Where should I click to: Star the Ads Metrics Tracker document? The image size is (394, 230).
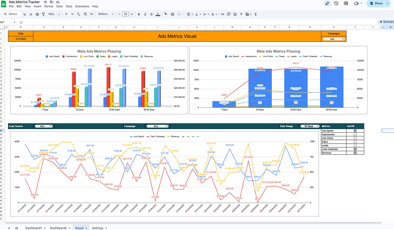pos(45,2)
